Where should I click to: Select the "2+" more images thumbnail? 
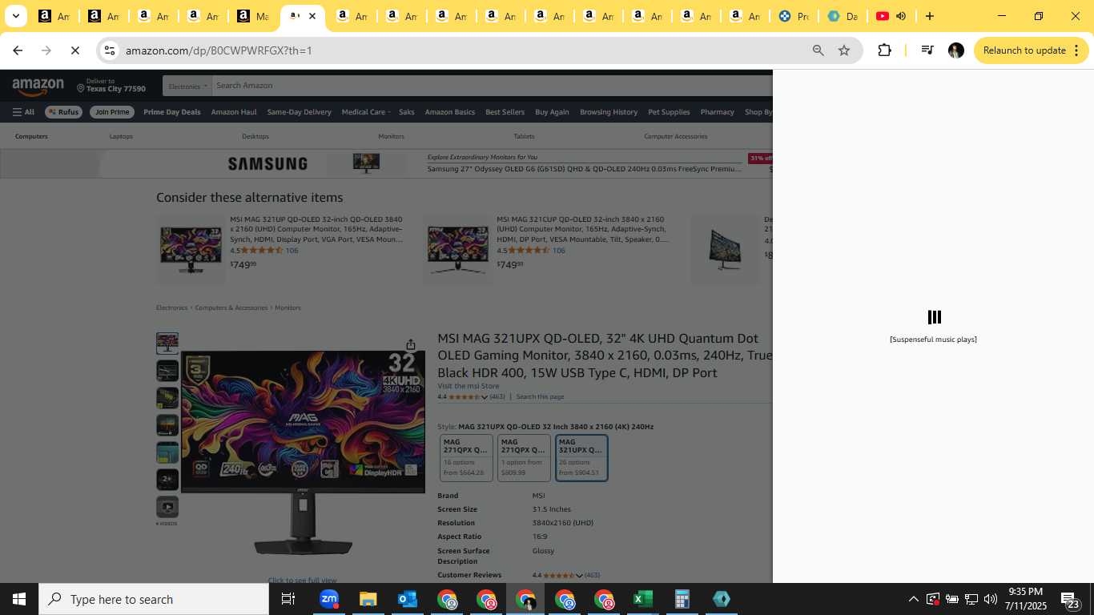[167, 479]
